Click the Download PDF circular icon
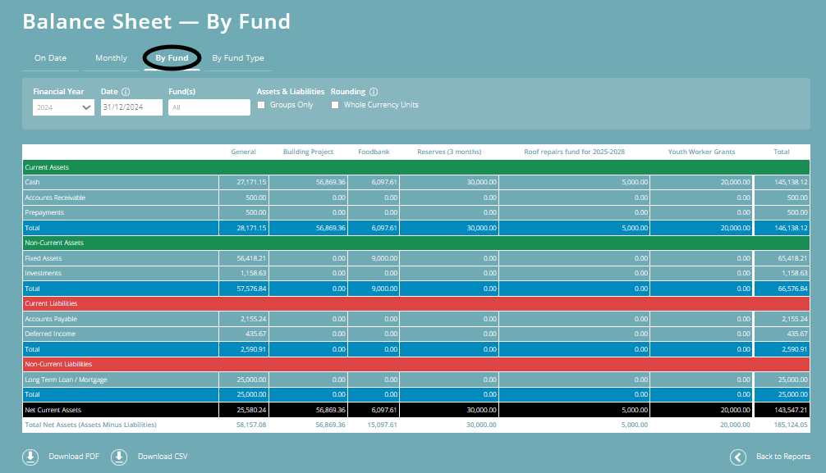Viewport: 826px width, 473px height. pyautogui.click(x=30, y=457)
